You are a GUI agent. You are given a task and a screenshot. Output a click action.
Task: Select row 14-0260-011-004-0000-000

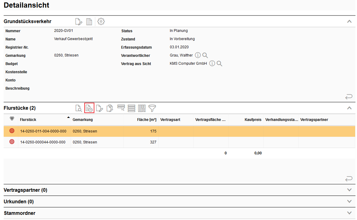pyautogui.click(x=43, y=131)
